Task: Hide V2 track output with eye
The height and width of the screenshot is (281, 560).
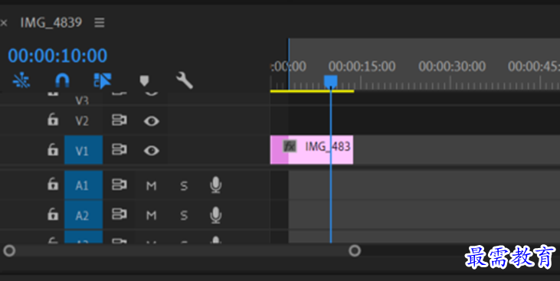Action: click(x=152, y=121)
